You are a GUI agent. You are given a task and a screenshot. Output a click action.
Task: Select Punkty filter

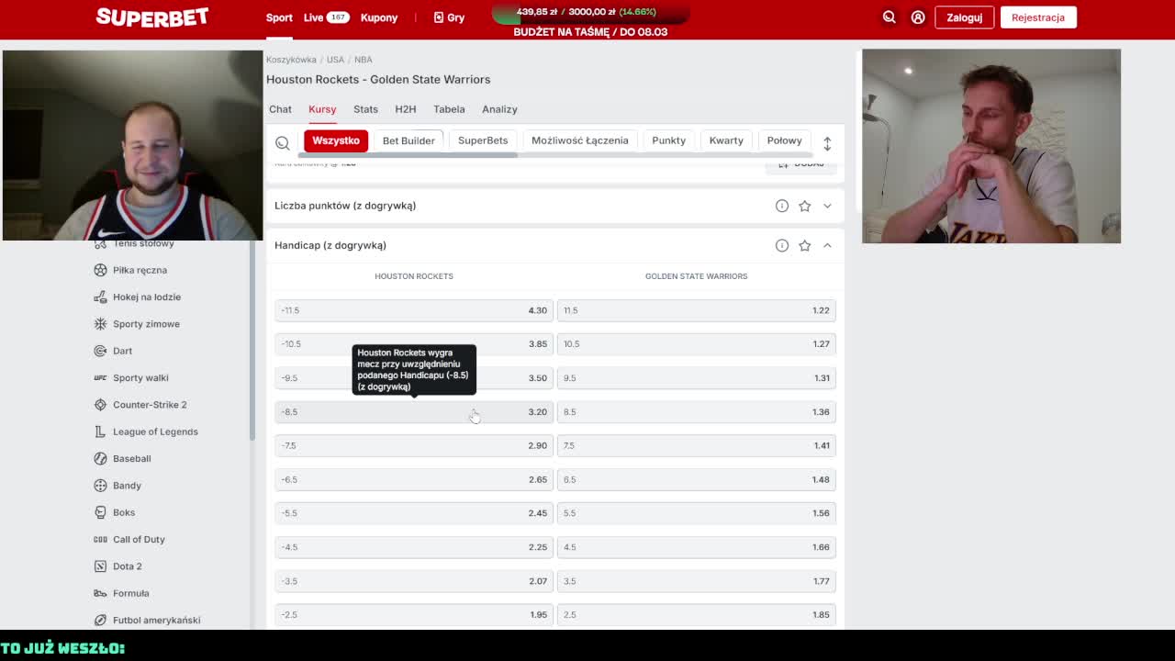click(x=668, y=140)
